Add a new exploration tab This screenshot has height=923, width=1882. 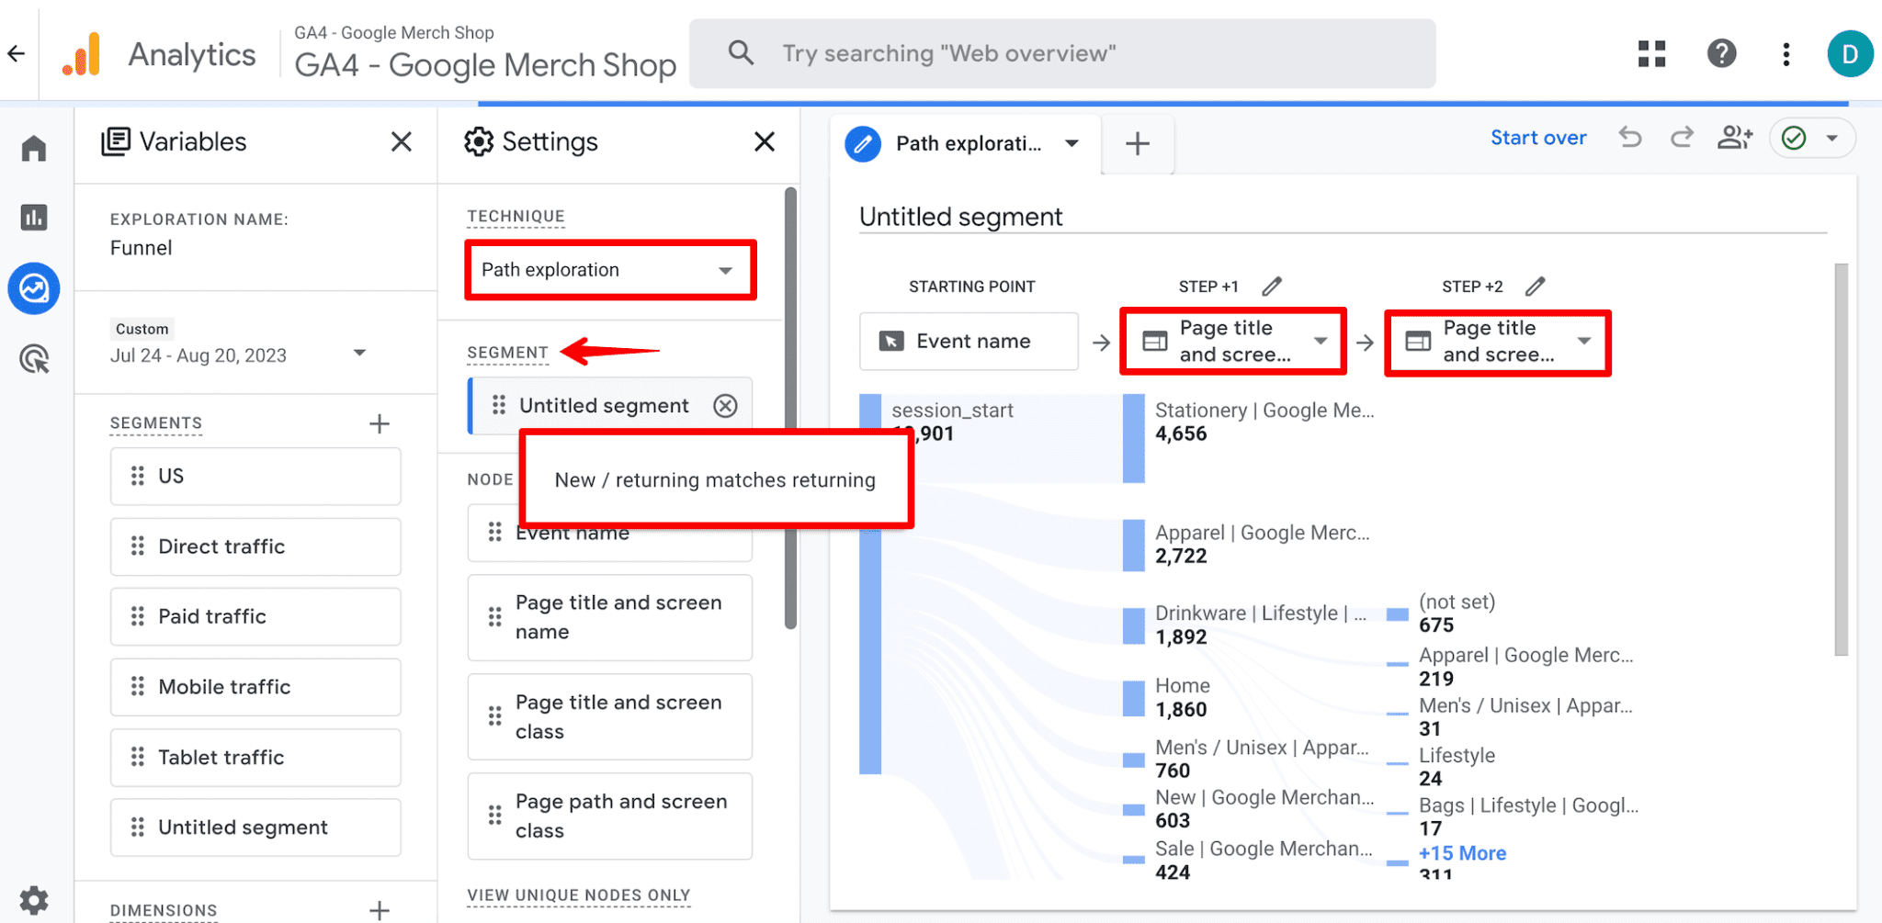click(x=1138, y=144)
